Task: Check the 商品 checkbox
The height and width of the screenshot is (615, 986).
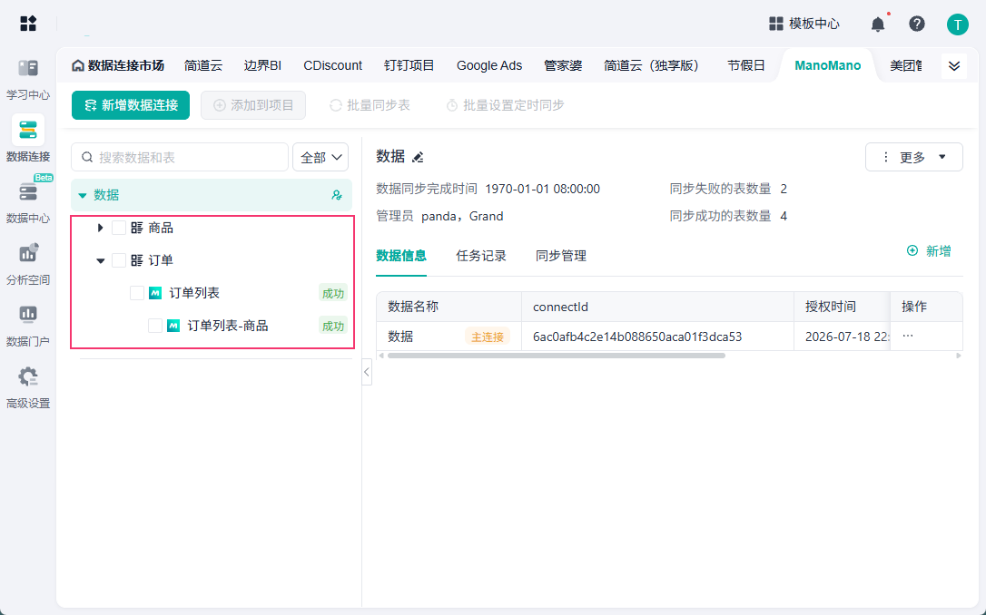Action: tap(119, 228)
